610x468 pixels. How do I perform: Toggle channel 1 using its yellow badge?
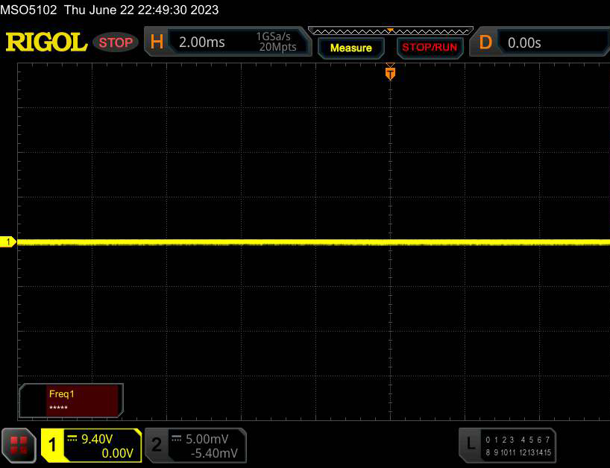click(x=52, y=446)
